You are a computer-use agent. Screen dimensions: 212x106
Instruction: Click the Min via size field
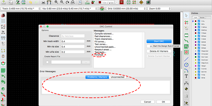(x=73, y=47)
